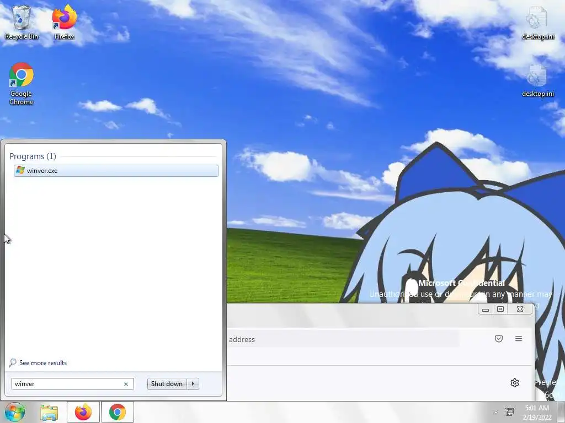Show hidden tray icons arrow

[496, 413]
